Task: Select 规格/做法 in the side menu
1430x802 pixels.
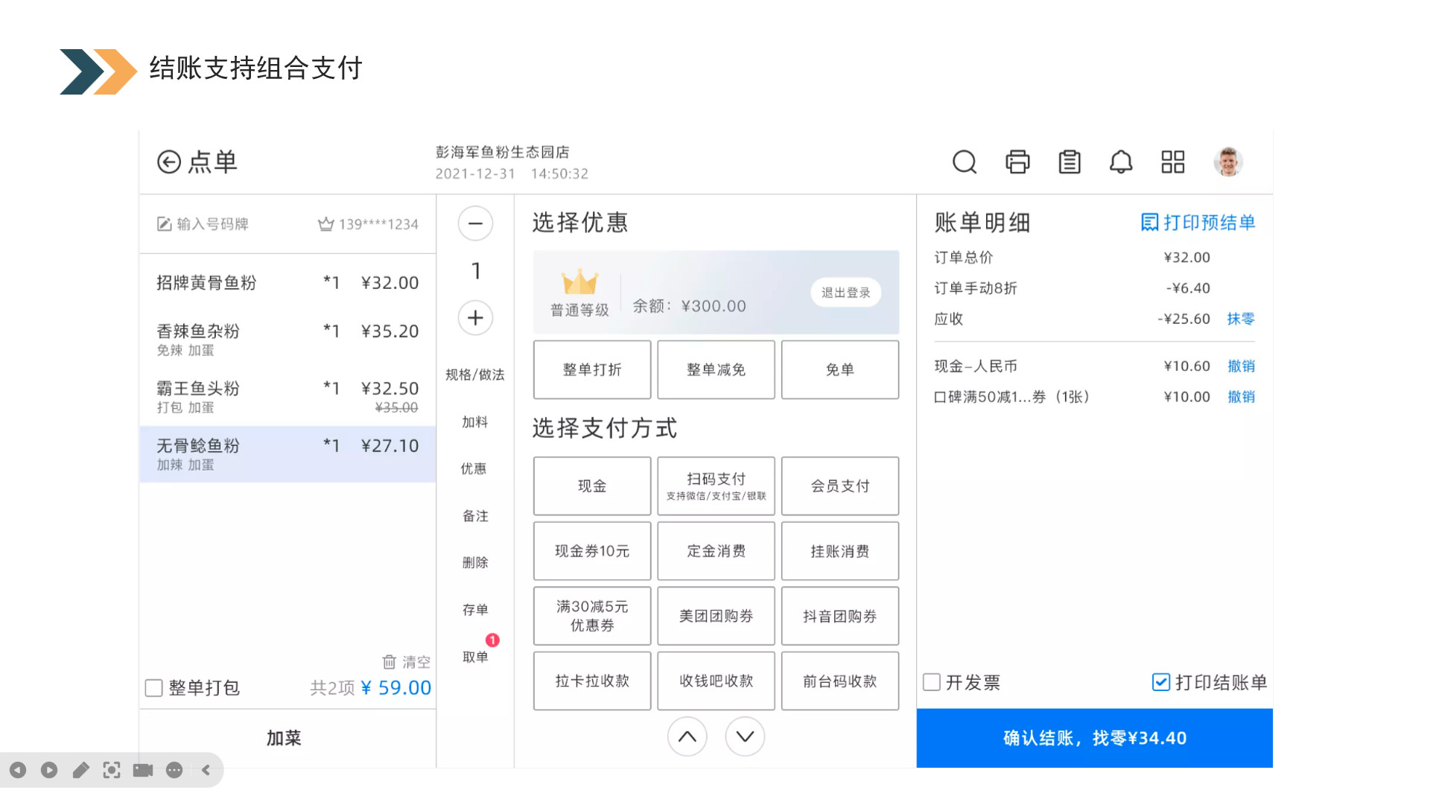Action: coord(475,375)
